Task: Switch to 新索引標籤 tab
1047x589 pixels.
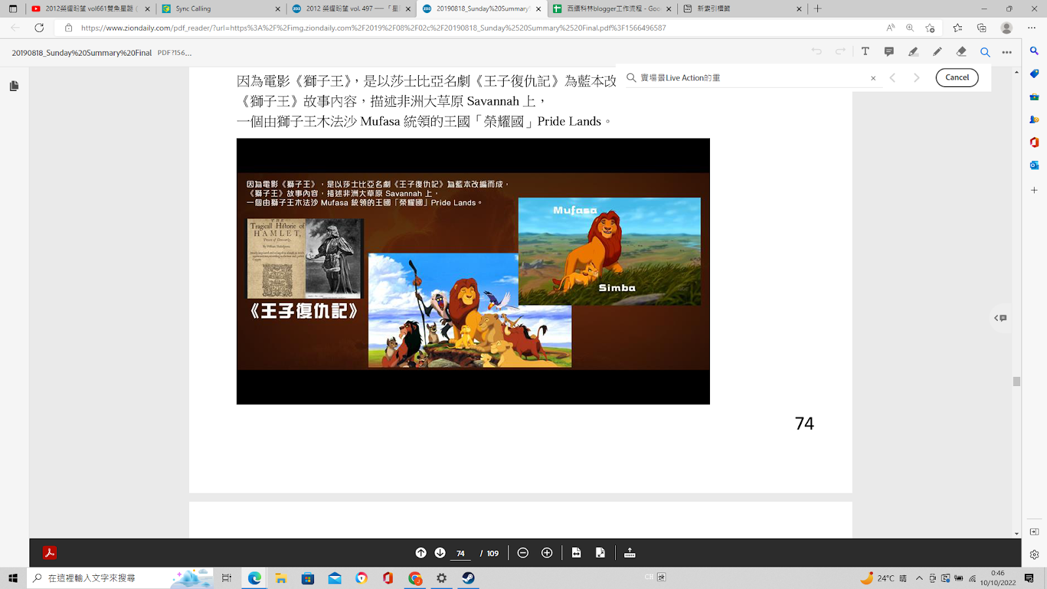Action: tap(741, 9)
